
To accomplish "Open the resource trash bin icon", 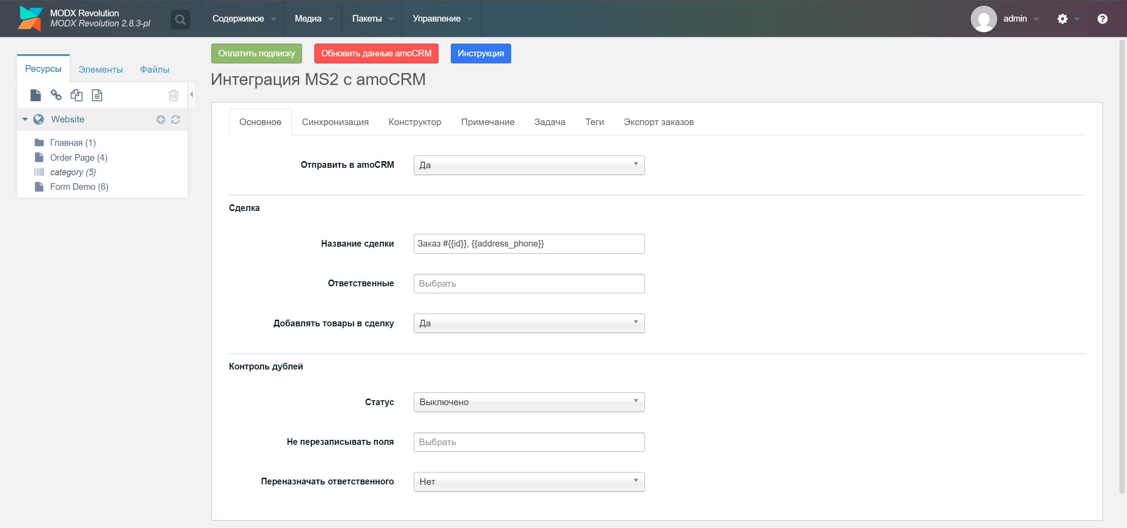I will click(173, 95).
